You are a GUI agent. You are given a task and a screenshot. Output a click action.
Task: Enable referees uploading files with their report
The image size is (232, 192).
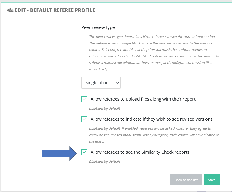point(84,99)
